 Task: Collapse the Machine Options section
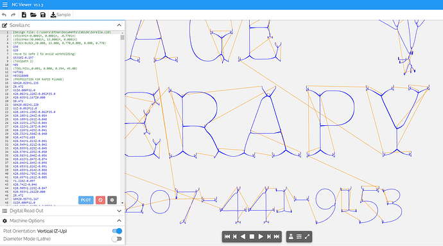coord(119,221)
